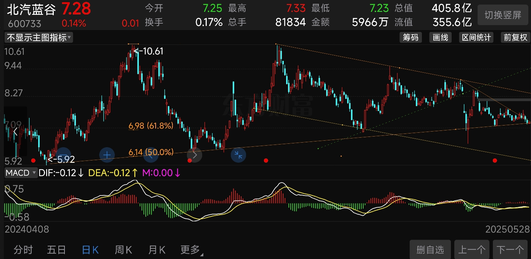The image size is (531, 259).
Task: Click the 金额 value 5966万
Action: 370,22
